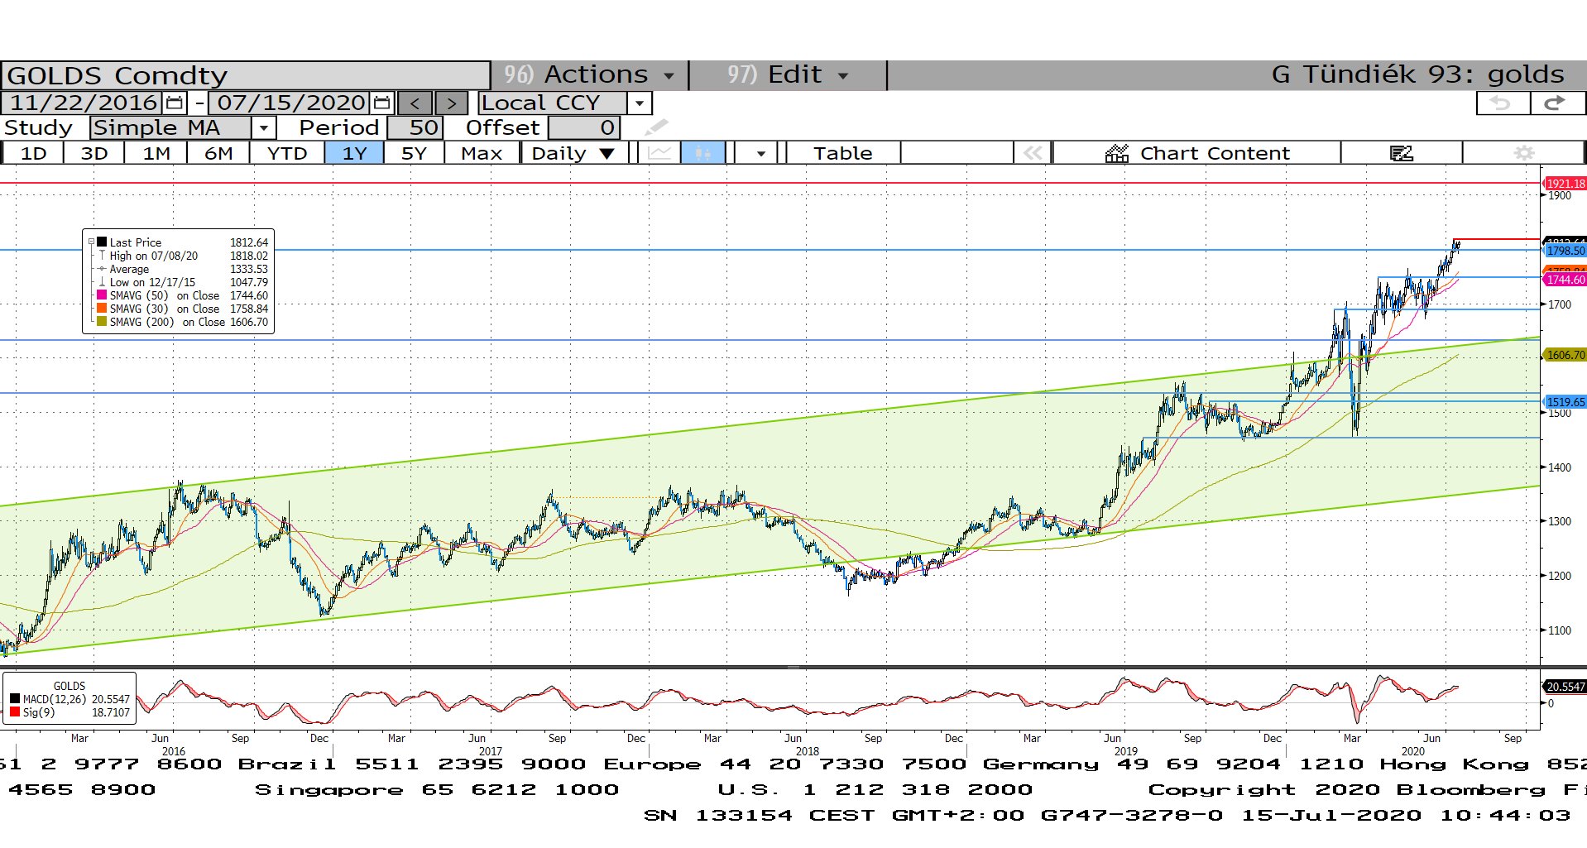Screen dimensions: 1587x848
Task: Go to the previous date range
Action: click(x=415, y=103)
